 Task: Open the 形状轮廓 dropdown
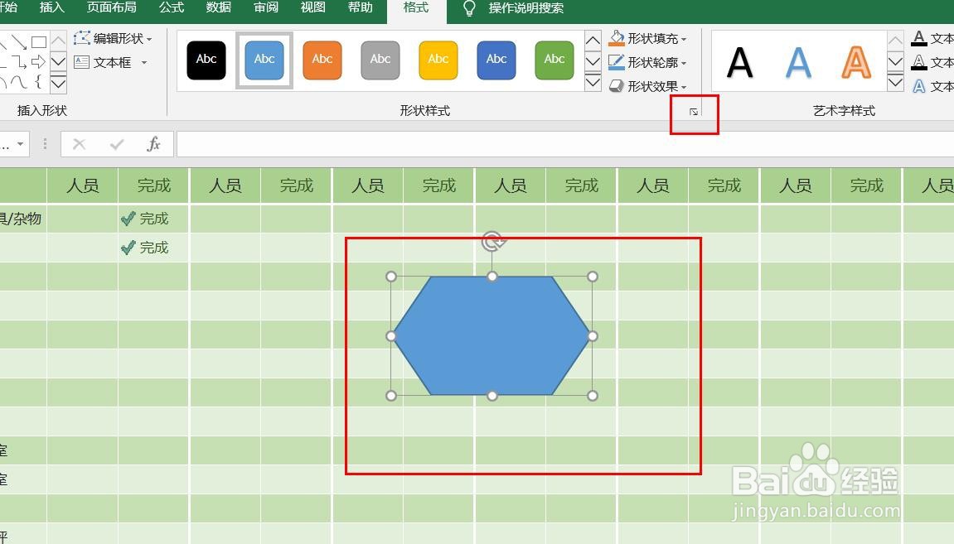(x=649, y=62)
